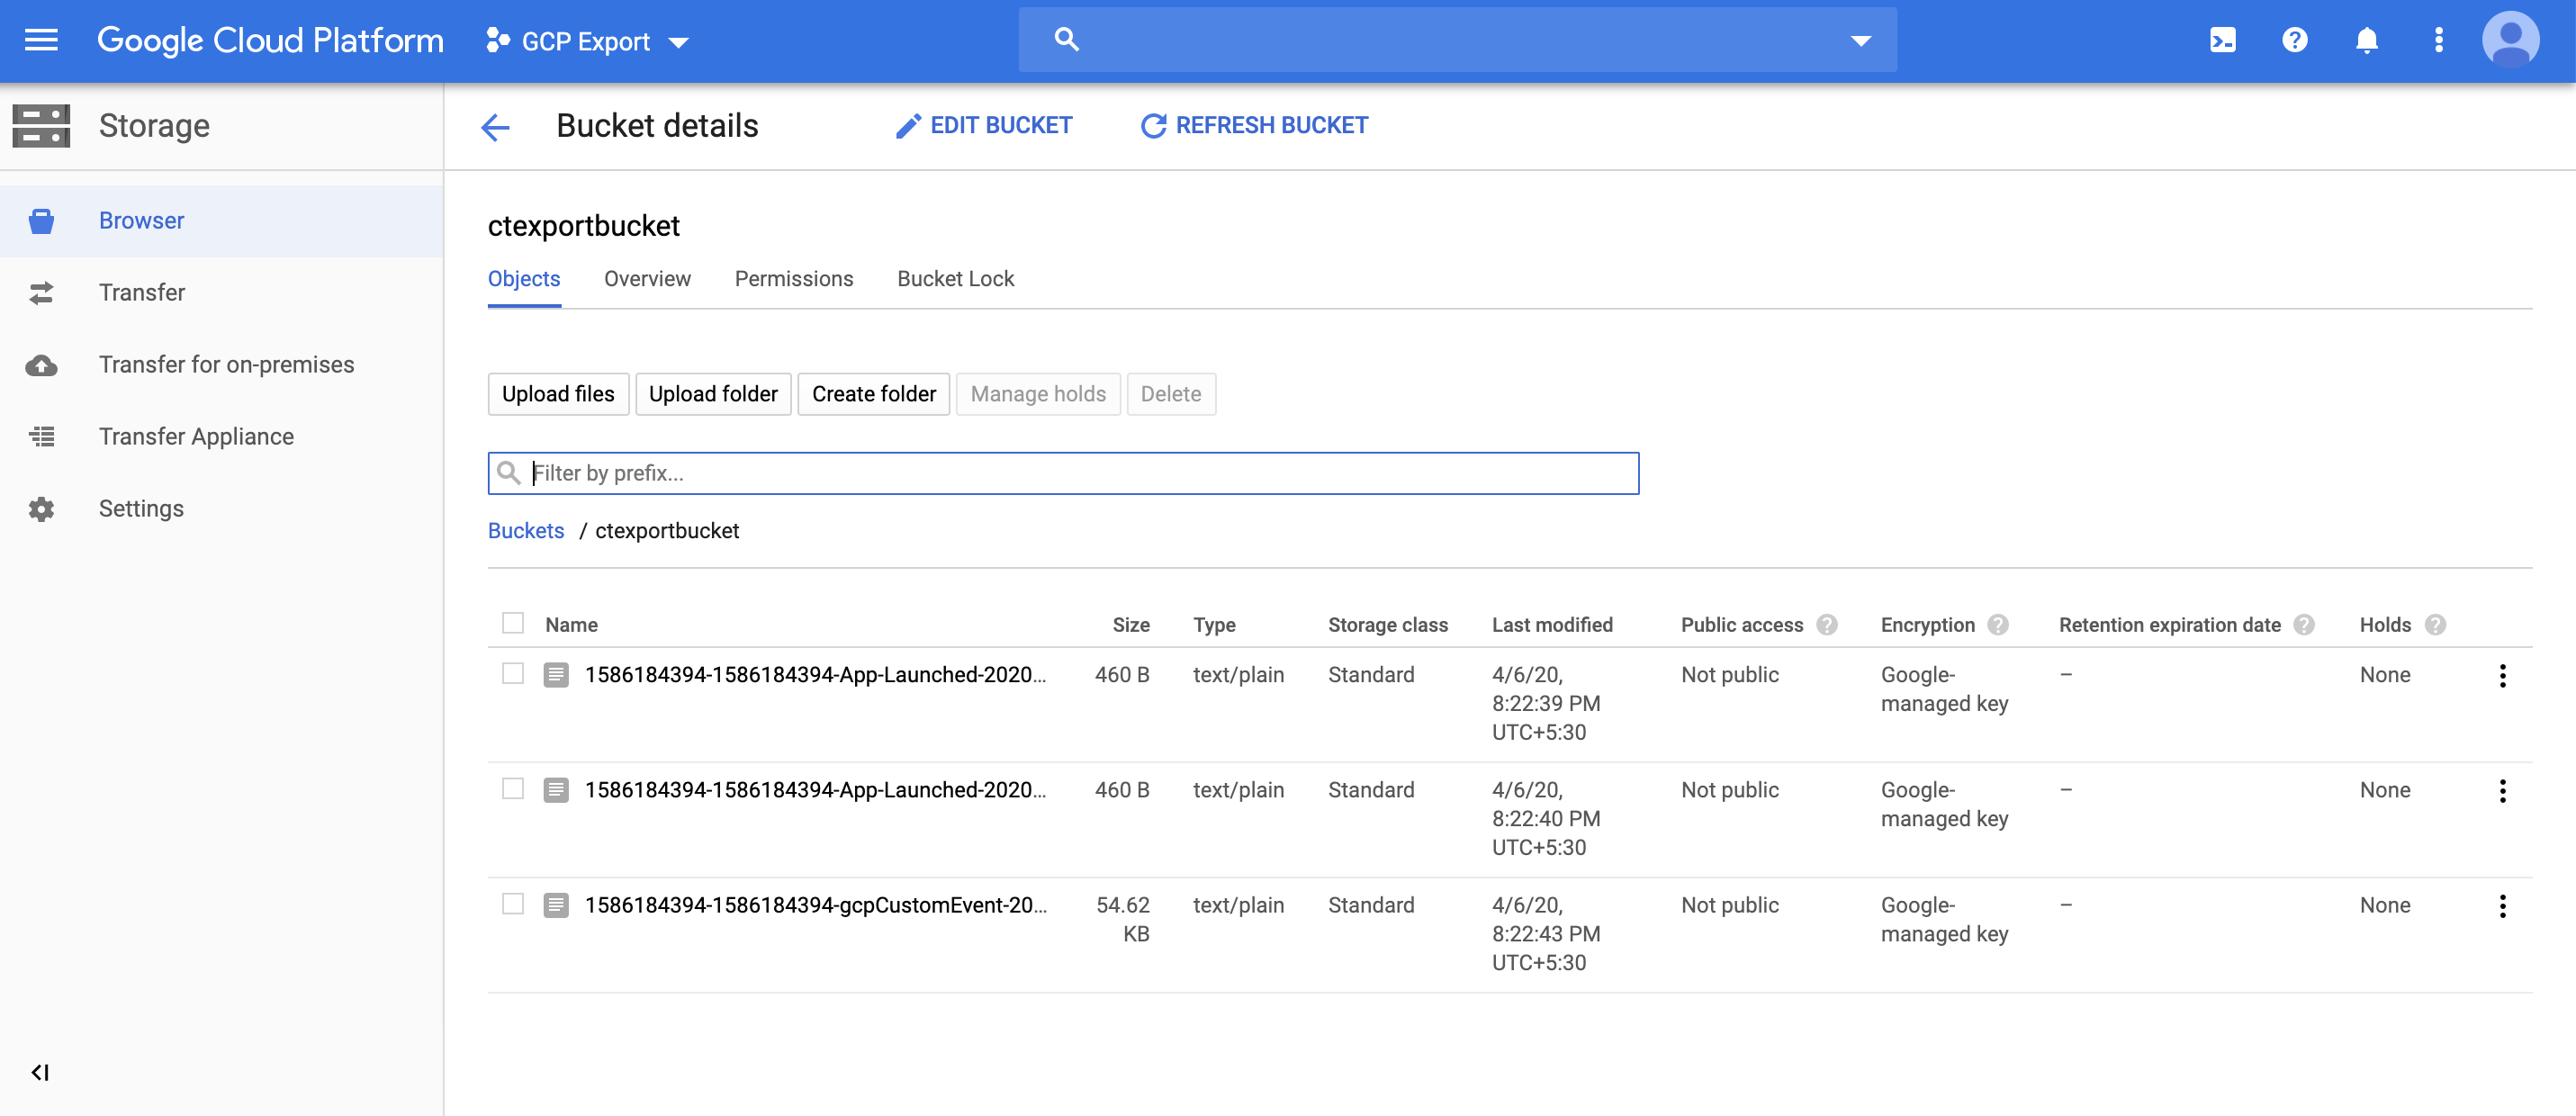This screenshot has height=1116, width=2576.
Task: Open Transfer in the Storage sidebar
Action: coord(222,293)
